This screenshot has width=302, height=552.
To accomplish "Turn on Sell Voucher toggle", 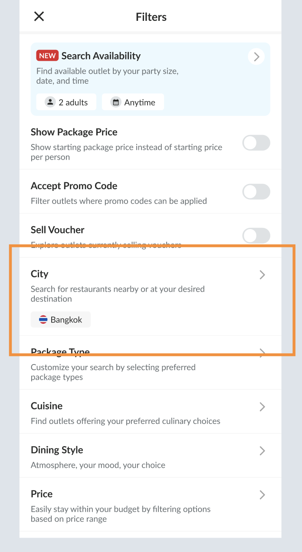I will coord(256,236).
